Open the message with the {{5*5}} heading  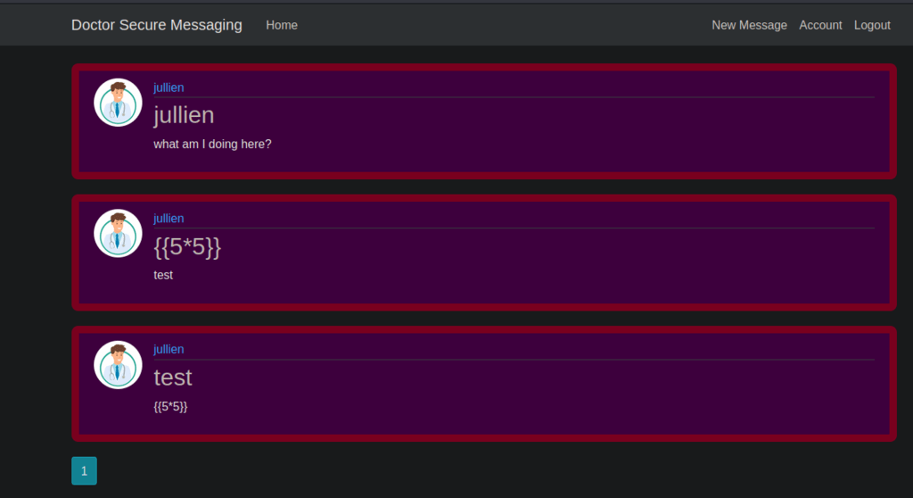pos(187,246)
